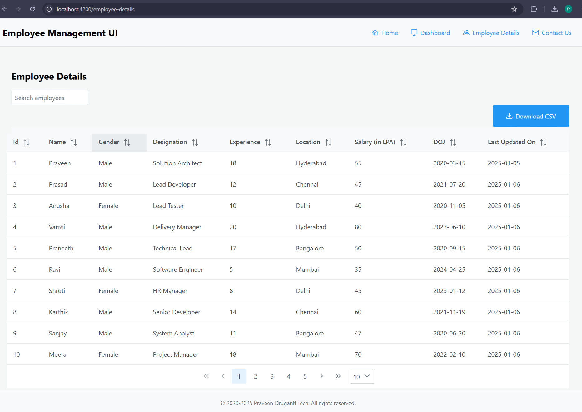The height and width of the screenshot is (412, 582).
Task: Reload the employee-details page
Action: tap(32, 9)
